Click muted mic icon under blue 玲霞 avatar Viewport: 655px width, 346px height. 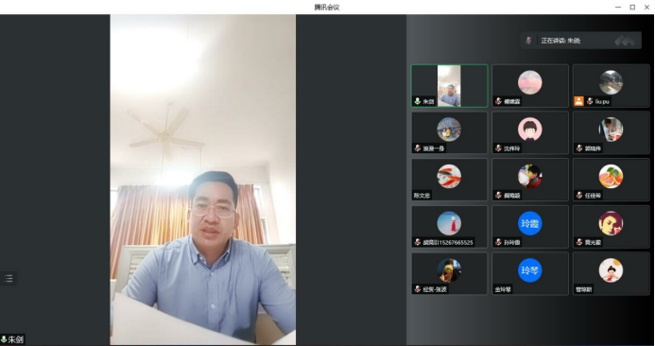pos(498,242)
